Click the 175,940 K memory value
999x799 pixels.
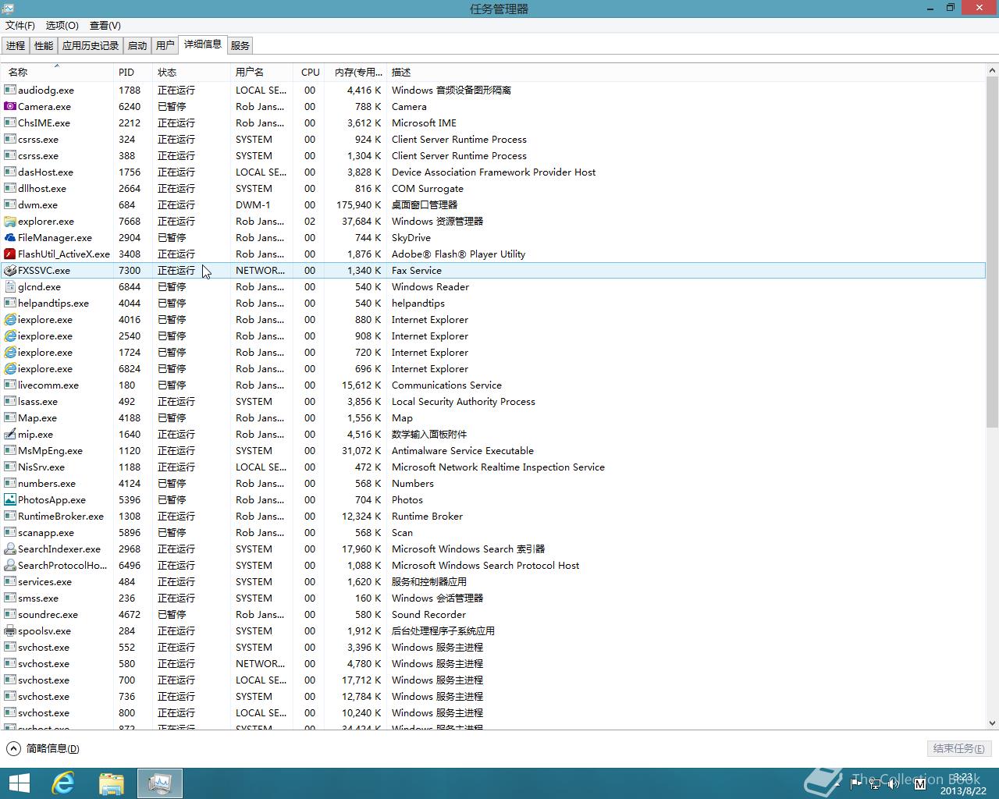[x=359, y=204]
